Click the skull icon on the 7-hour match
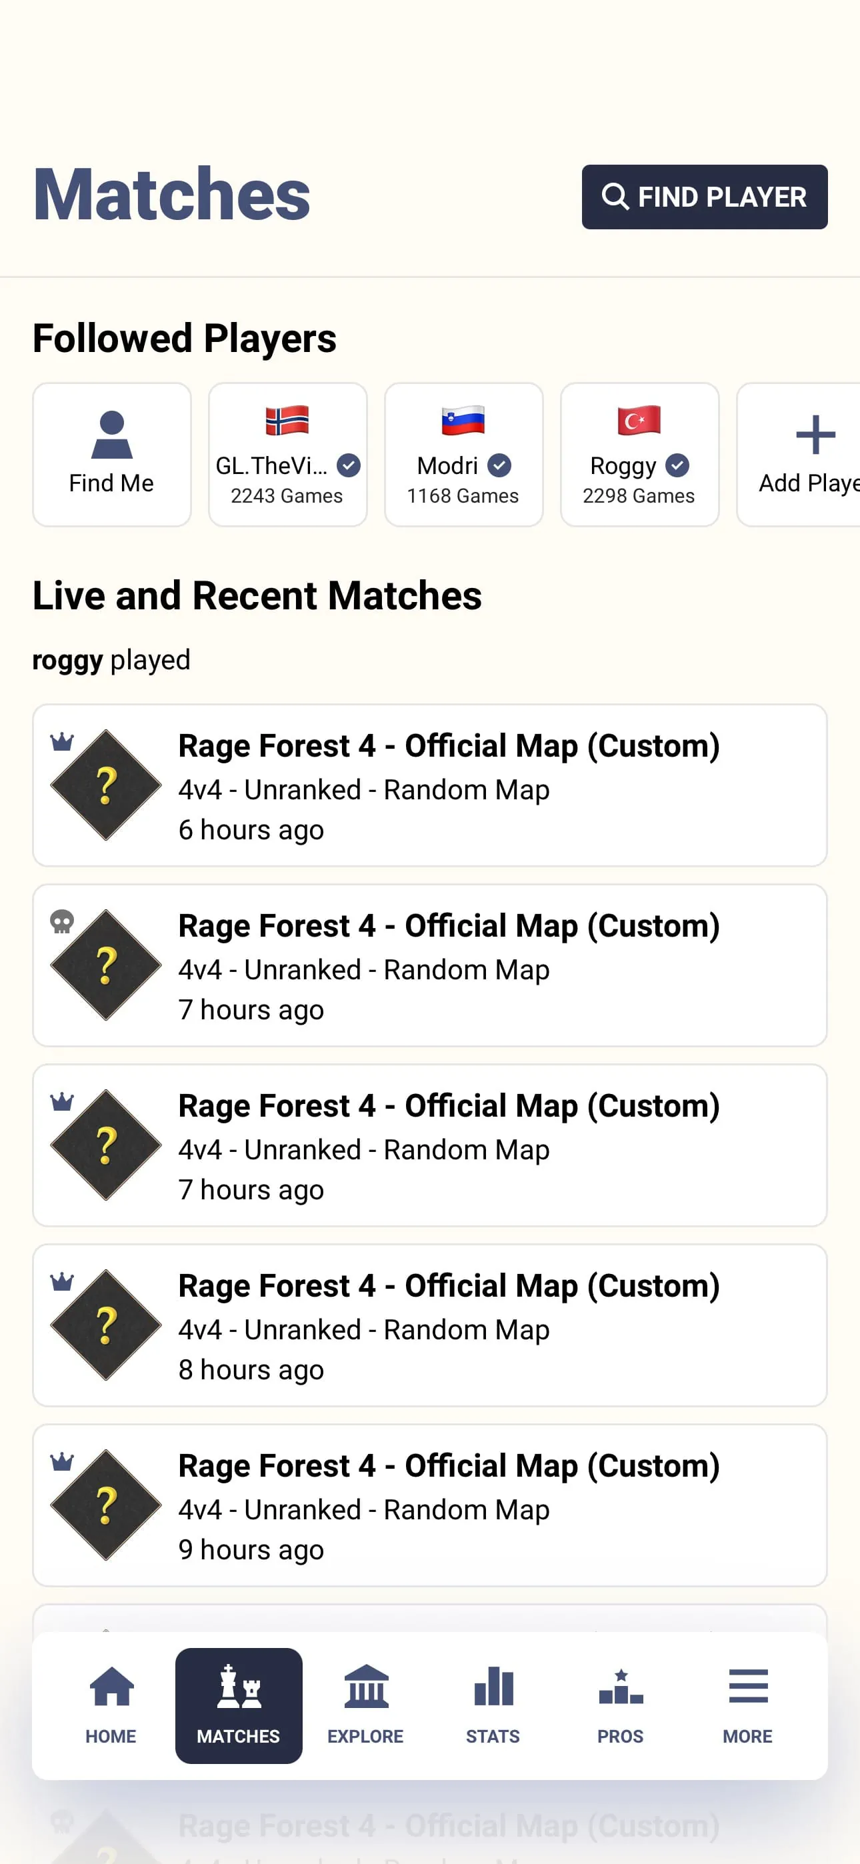Viewport: 860px width, 1864px height. (x=62, y=920)
